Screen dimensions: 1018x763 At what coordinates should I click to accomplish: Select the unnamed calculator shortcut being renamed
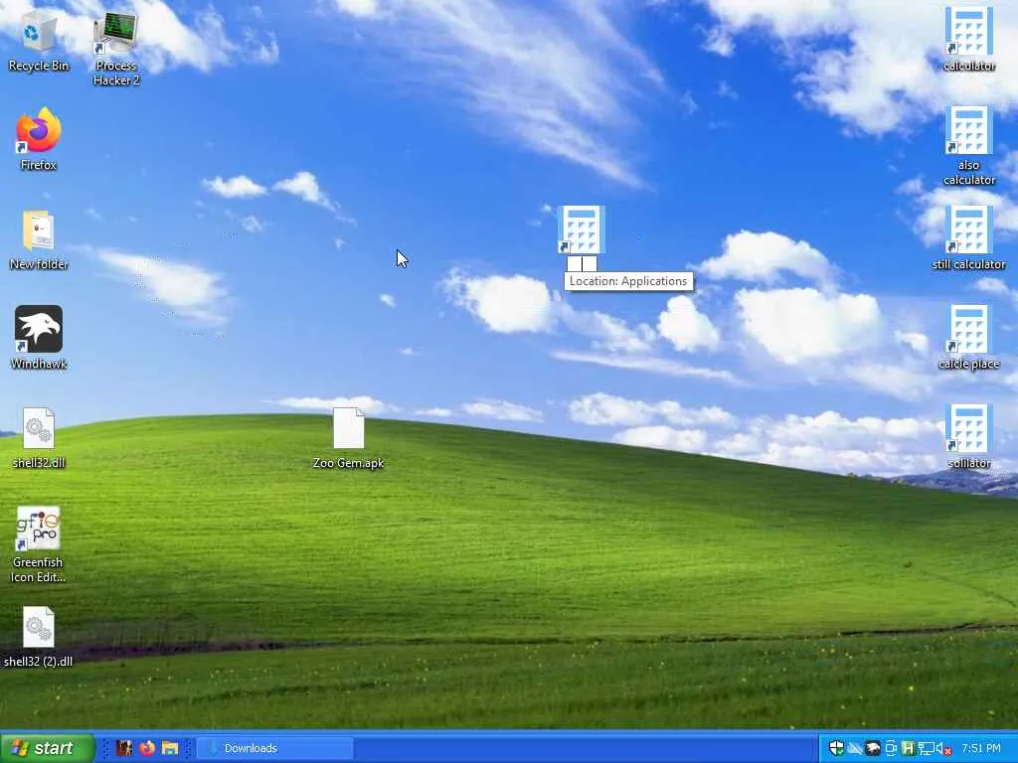point(581,229)
